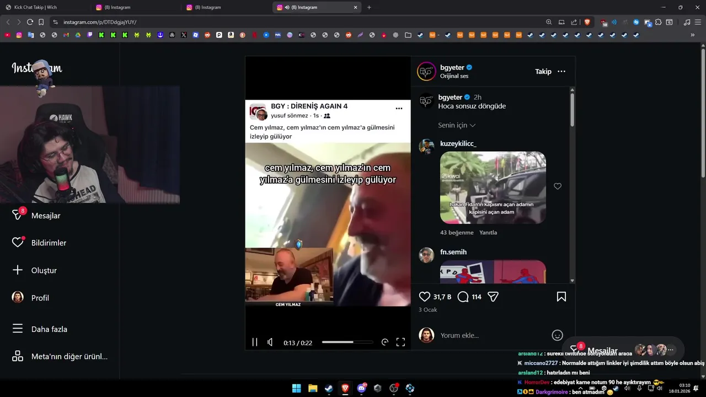
Task: Reply to kuzeykilicc_ comment with Yanıtla
Action: pyautogui.click(x=488, y=233)
